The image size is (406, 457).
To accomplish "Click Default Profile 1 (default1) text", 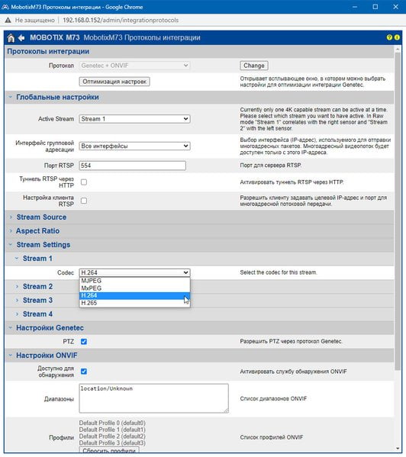I will pyautogui.click(x=112, y=430).
